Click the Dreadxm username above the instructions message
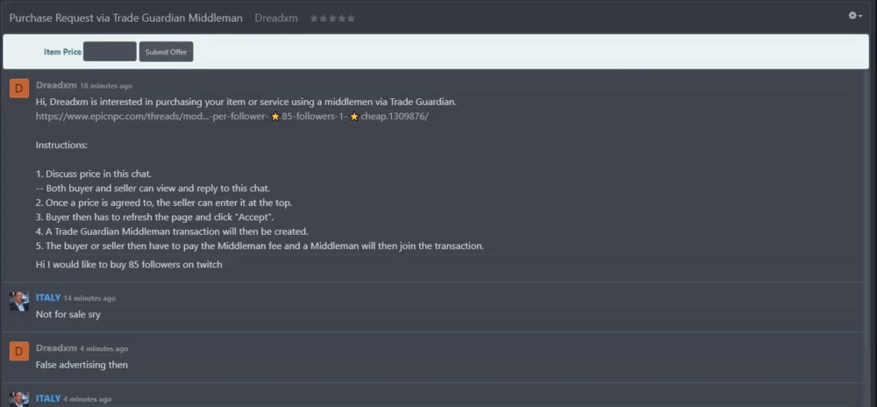 pos(56,85)
